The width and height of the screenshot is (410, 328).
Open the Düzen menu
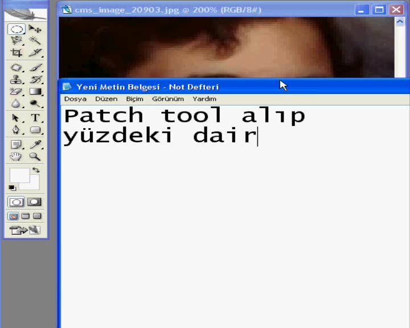pos(106,99)
